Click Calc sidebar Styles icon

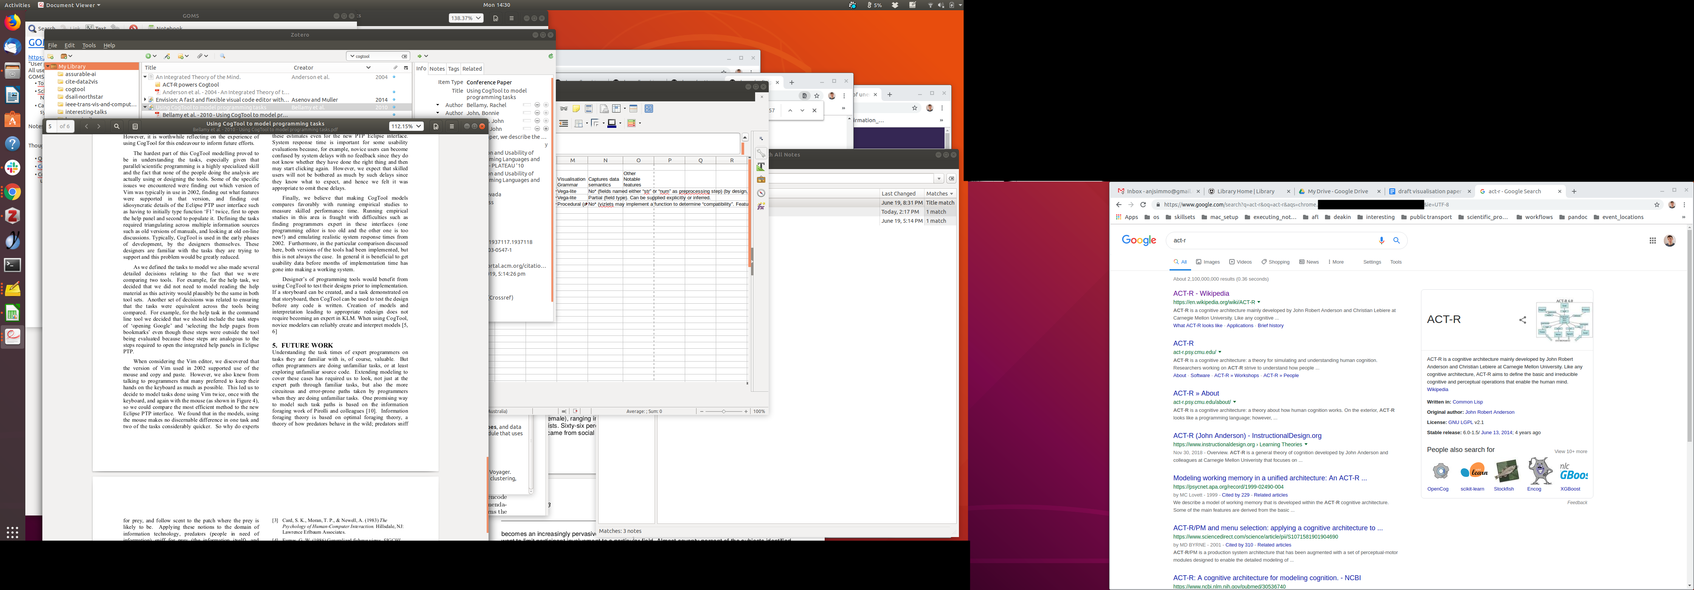pos(761,166)
